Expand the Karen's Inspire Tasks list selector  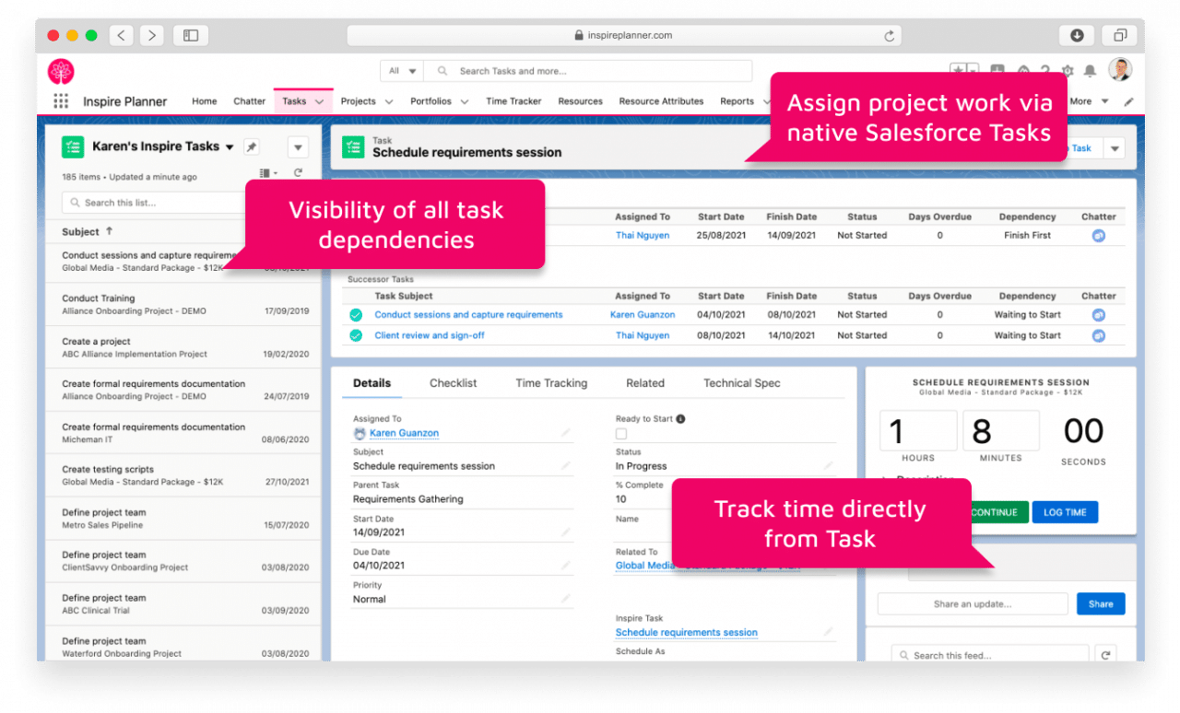click(x=230, y=146)
